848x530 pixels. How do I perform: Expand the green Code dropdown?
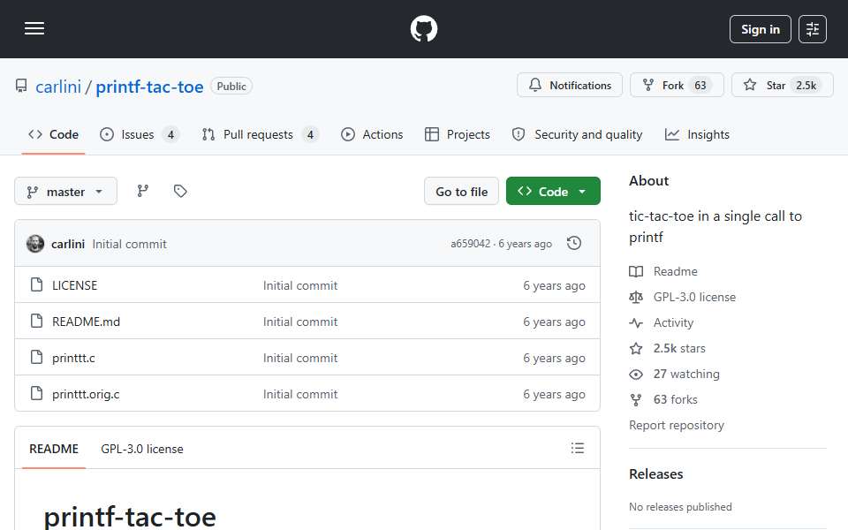point(553,192)
